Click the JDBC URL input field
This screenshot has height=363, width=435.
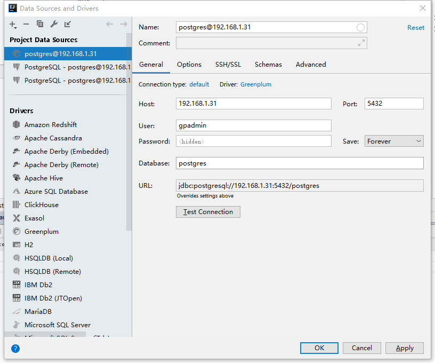click(300, 186)
